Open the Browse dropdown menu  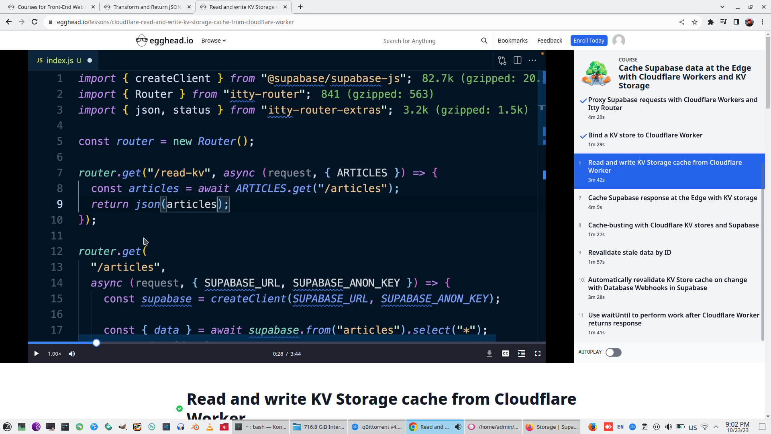coord(213,41)
